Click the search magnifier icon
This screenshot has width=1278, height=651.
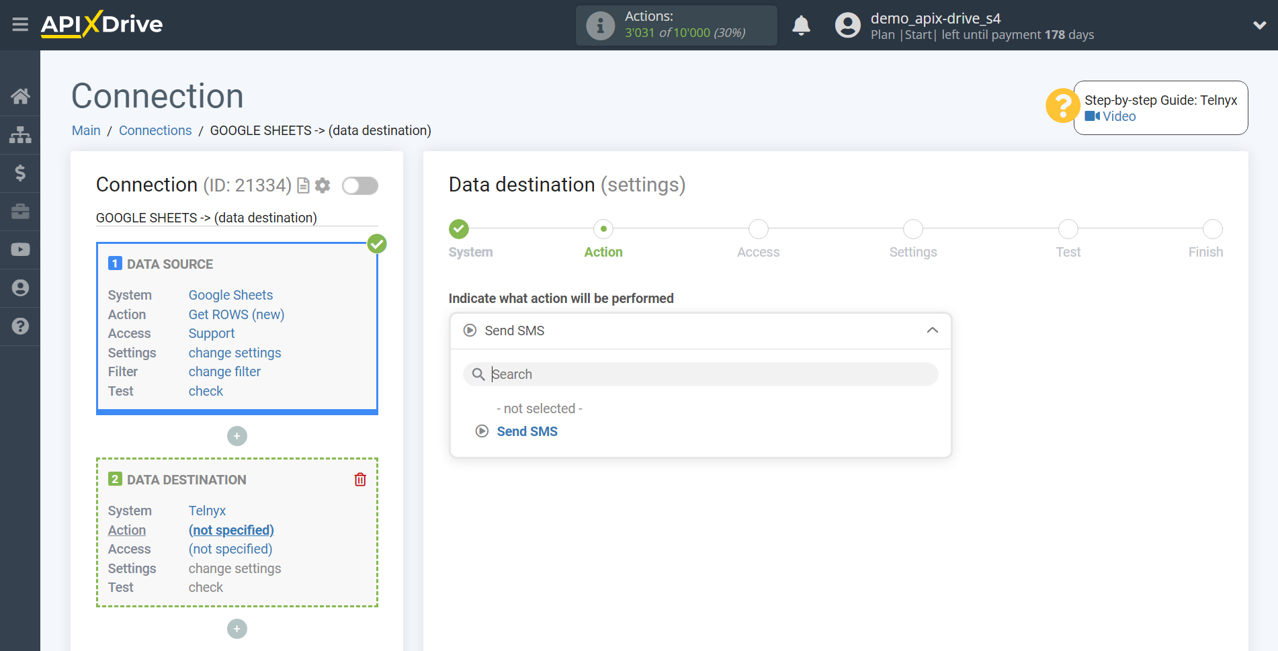coord(478,374)
